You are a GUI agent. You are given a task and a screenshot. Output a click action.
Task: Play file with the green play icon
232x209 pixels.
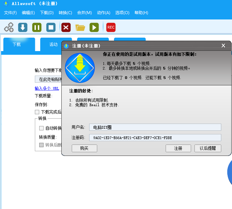point(94,27)
